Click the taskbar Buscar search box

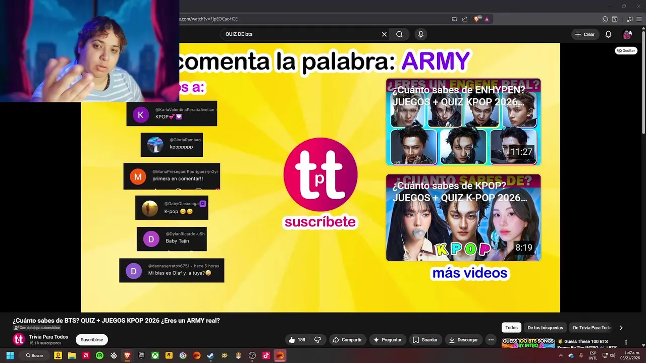point(35,355)
